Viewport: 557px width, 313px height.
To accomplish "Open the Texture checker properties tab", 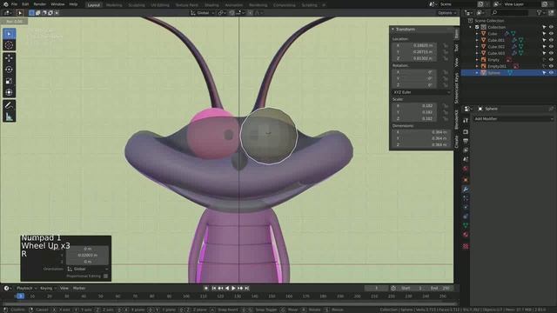I will tap(466, 246).
